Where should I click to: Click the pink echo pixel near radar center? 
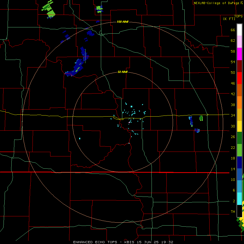(129, 123)
